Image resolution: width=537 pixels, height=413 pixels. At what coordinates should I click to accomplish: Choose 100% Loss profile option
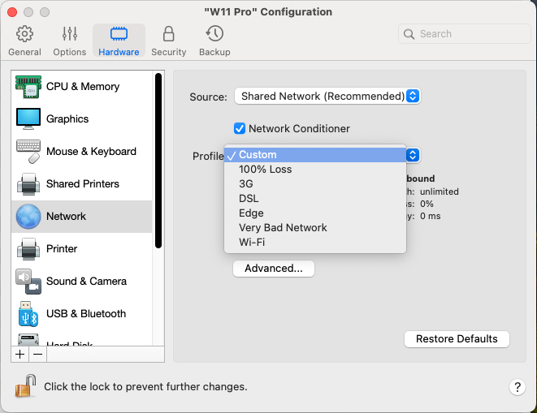coord(265,170)
